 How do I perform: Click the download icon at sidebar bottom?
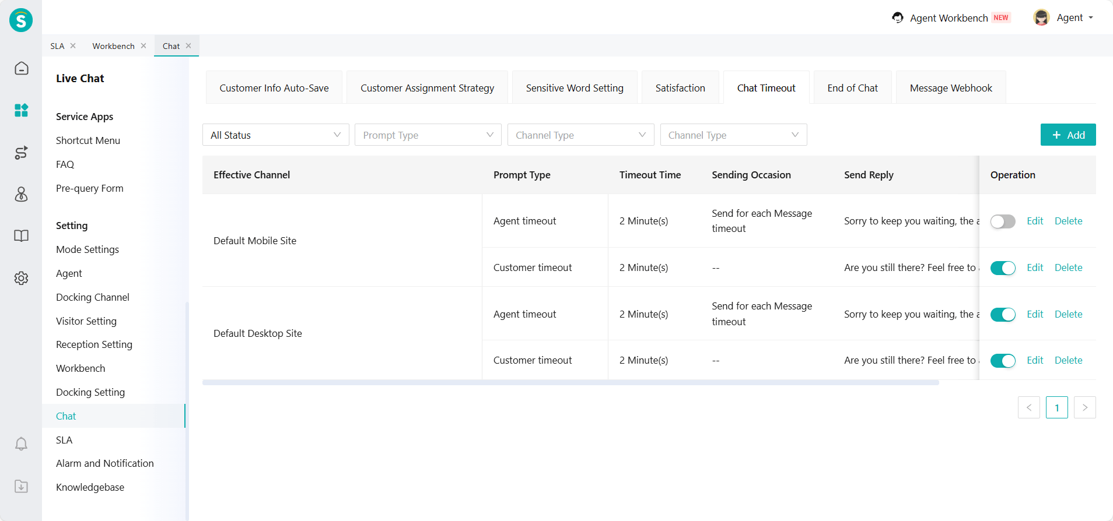pos(22,486)
